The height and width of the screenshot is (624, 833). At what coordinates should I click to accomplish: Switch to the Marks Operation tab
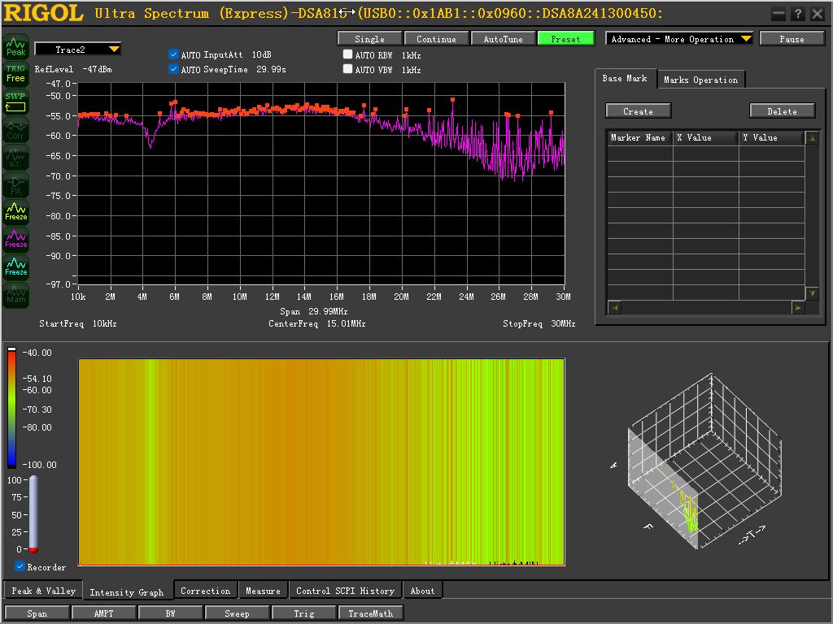click(700, 80)
